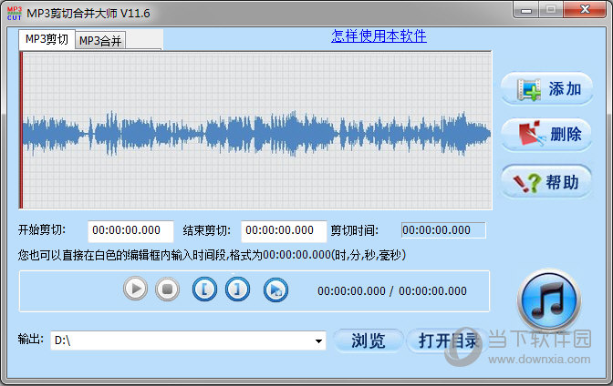The height and width of the screenshot is (386, 613).
Task: Minimize the MP3剪切合并大师 window
Action: pyautogui.click(x=526, y=10)
